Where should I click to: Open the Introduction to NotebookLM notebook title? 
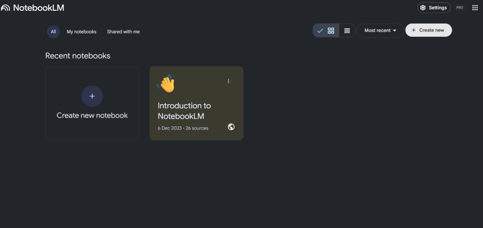coord(184,111)
